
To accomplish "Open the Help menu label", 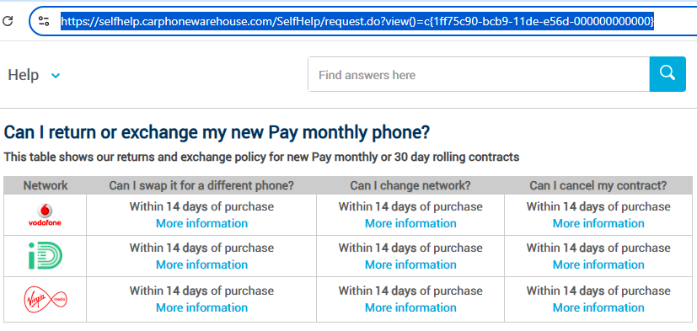I will coord(23,75).
